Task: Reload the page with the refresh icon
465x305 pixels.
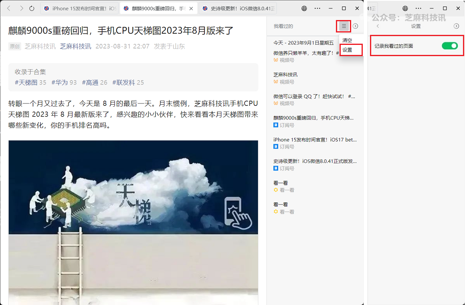Action: point(32,8)
